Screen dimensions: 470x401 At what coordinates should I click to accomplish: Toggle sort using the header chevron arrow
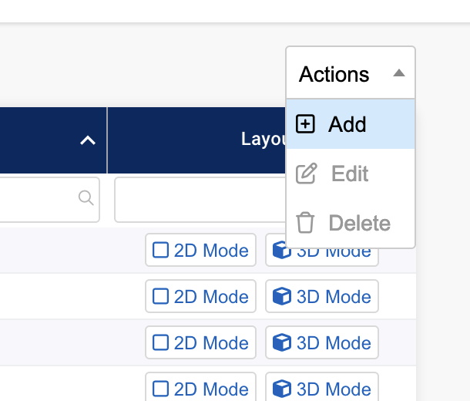pyautogui.click(x=88, y=140)
